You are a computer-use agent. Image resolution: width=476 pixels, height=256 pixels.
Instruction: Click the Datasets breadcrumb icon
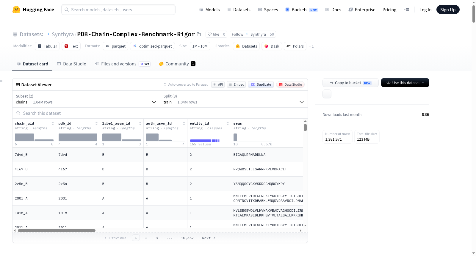coord(15,34)
